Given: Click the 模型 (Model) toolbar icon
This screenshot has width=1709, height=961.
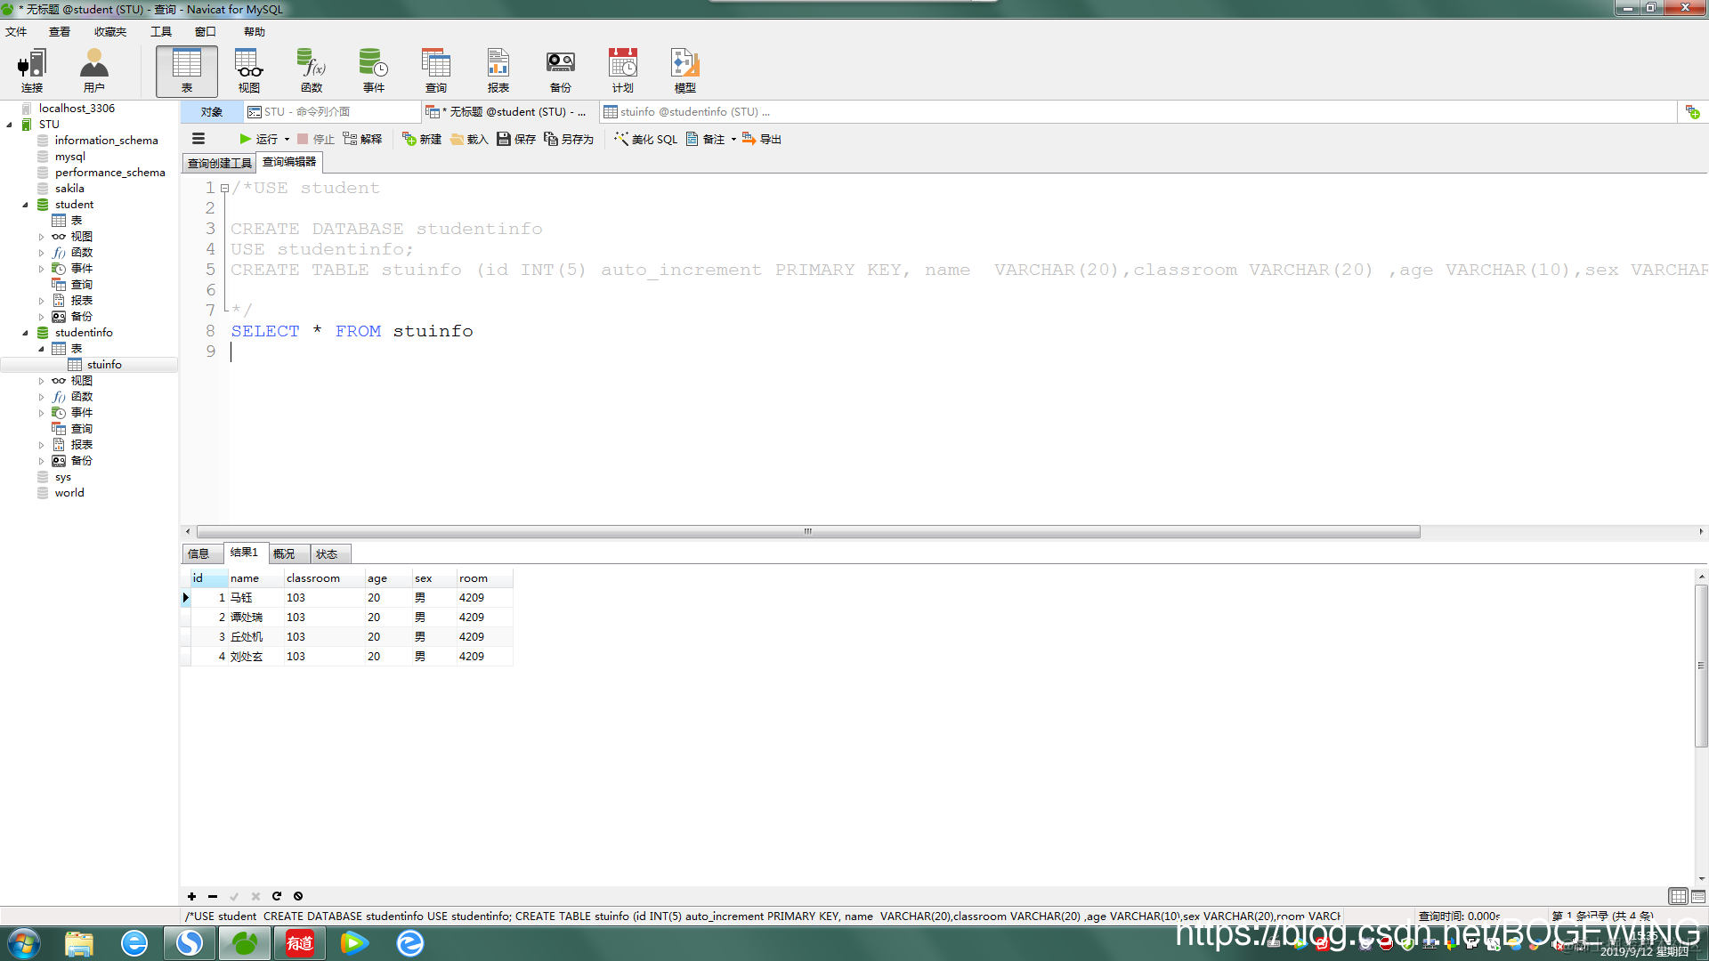Looking at the screenshot, I should pos(684,70).
